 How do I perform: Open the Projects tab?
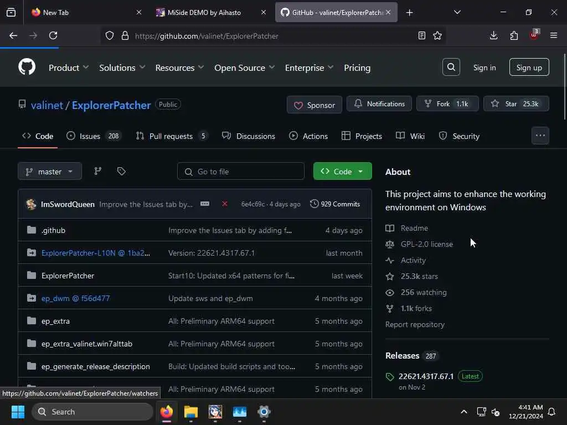pos(362,136)
